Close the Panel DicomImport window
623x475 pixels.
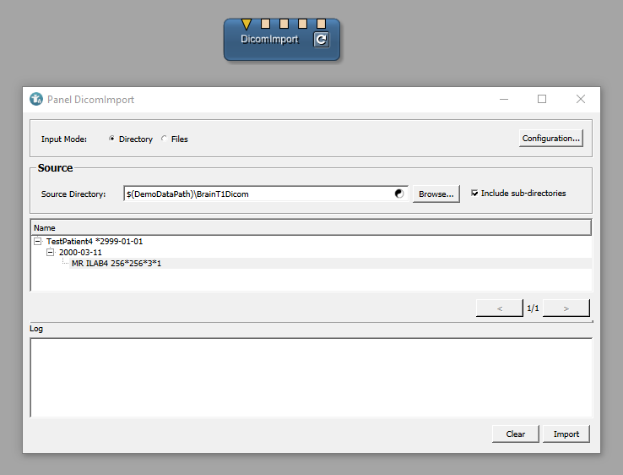pyautogui.click(x=581, y=99)
